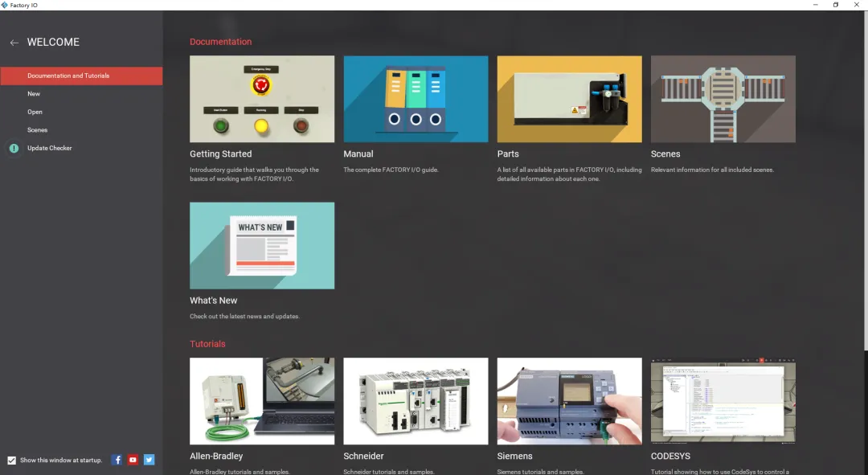Click the Schneider title link
The image size is (868, 475).
[363, 457]
